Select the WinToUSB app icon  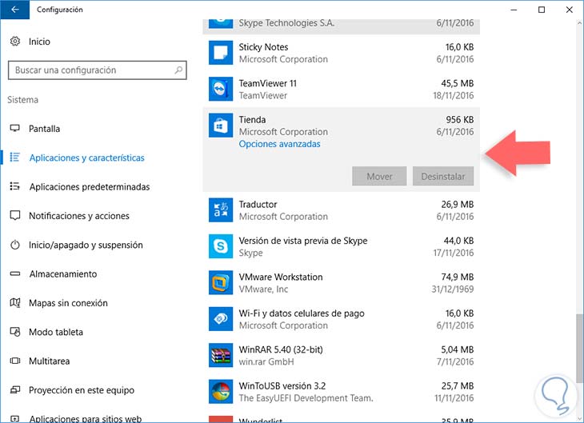220,392
